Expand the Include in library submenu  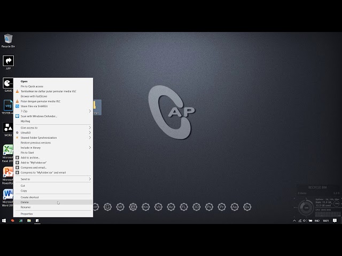click(x=53, y=148)
